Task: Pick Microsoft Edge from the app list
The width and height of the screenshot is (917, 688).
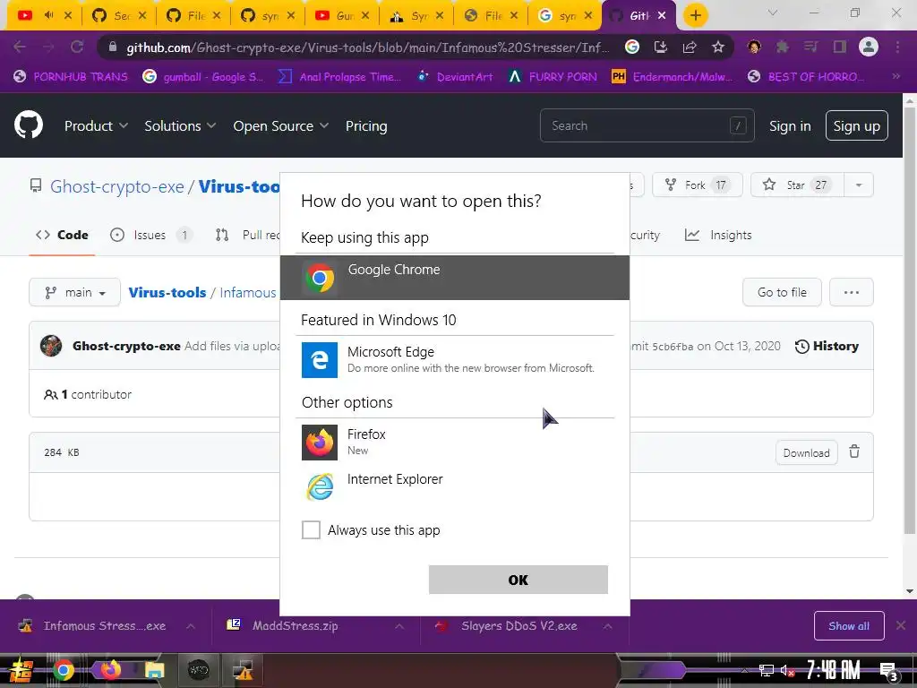Action: tap(454, 360)
